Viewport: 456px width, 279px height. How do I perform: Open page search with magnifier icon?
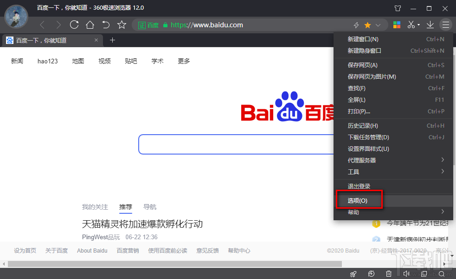[441, 273]
